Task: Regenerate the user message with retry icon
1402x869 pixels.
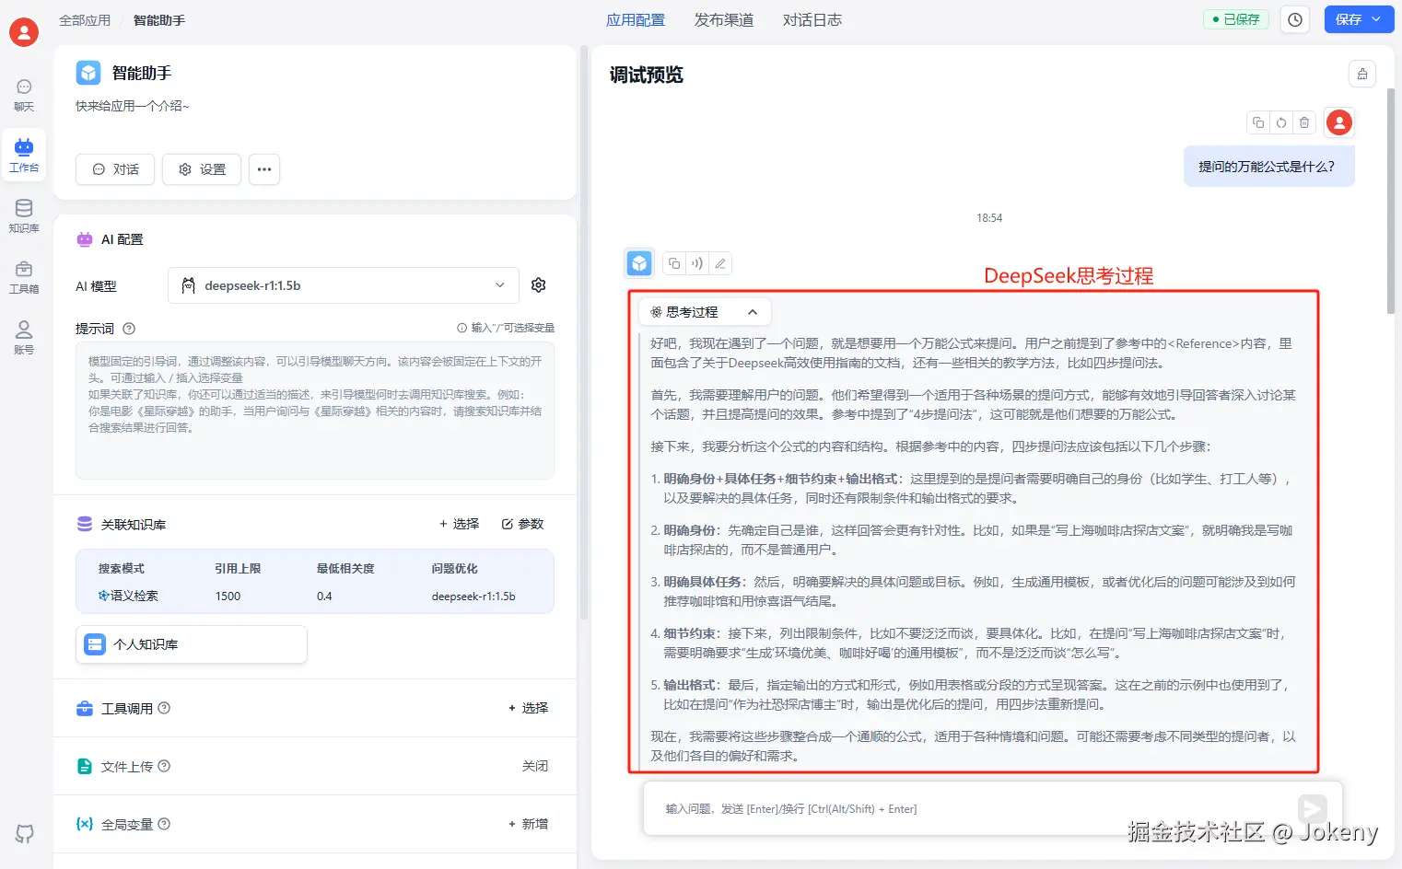Action: tap(1281, 122)
